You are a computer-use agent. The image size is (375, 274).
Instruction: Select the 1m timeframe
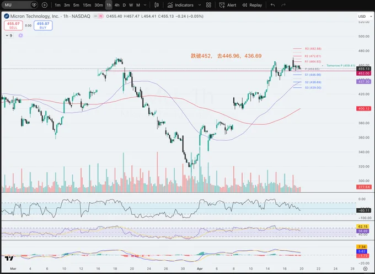click(57, 5)
